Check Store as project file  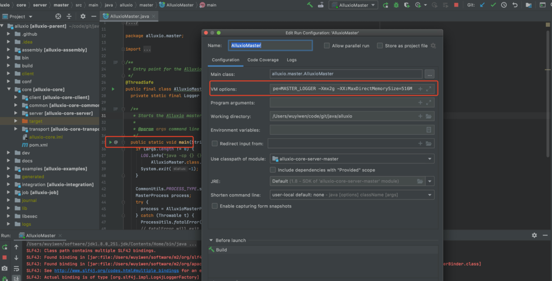tap(380, 46)
